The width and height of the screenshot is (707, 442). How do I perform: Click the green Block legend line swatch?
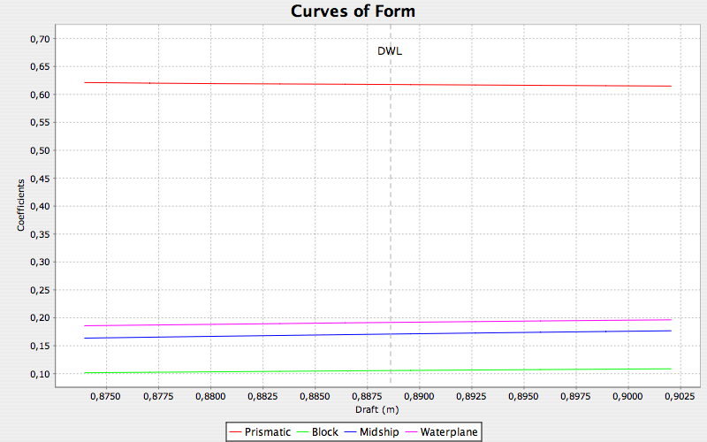pos(302,431)
